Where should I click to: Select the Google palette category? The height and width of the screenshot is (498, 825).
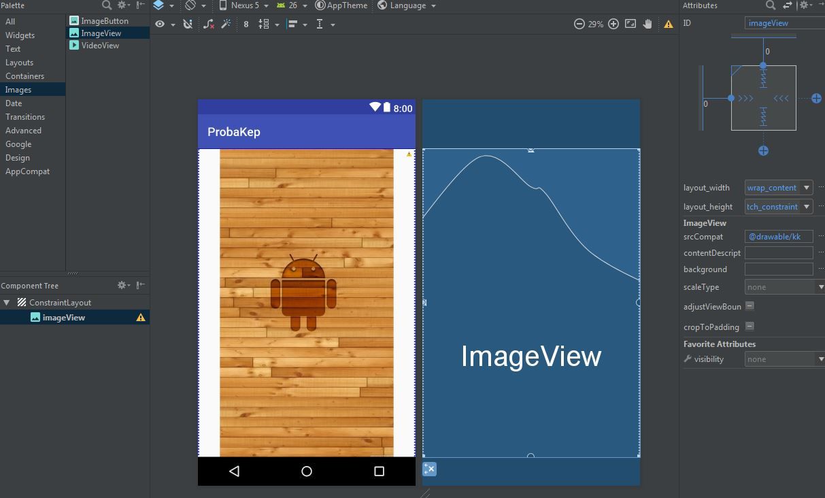pyautogui.click(x=18, y=144)
